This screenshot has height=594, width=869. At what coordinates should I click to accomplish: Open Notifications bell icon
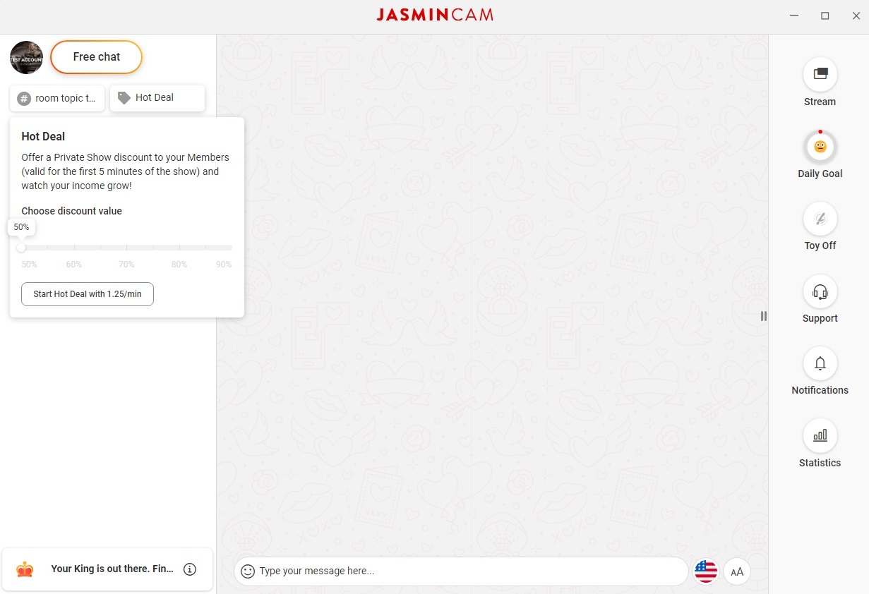point(820,363)
